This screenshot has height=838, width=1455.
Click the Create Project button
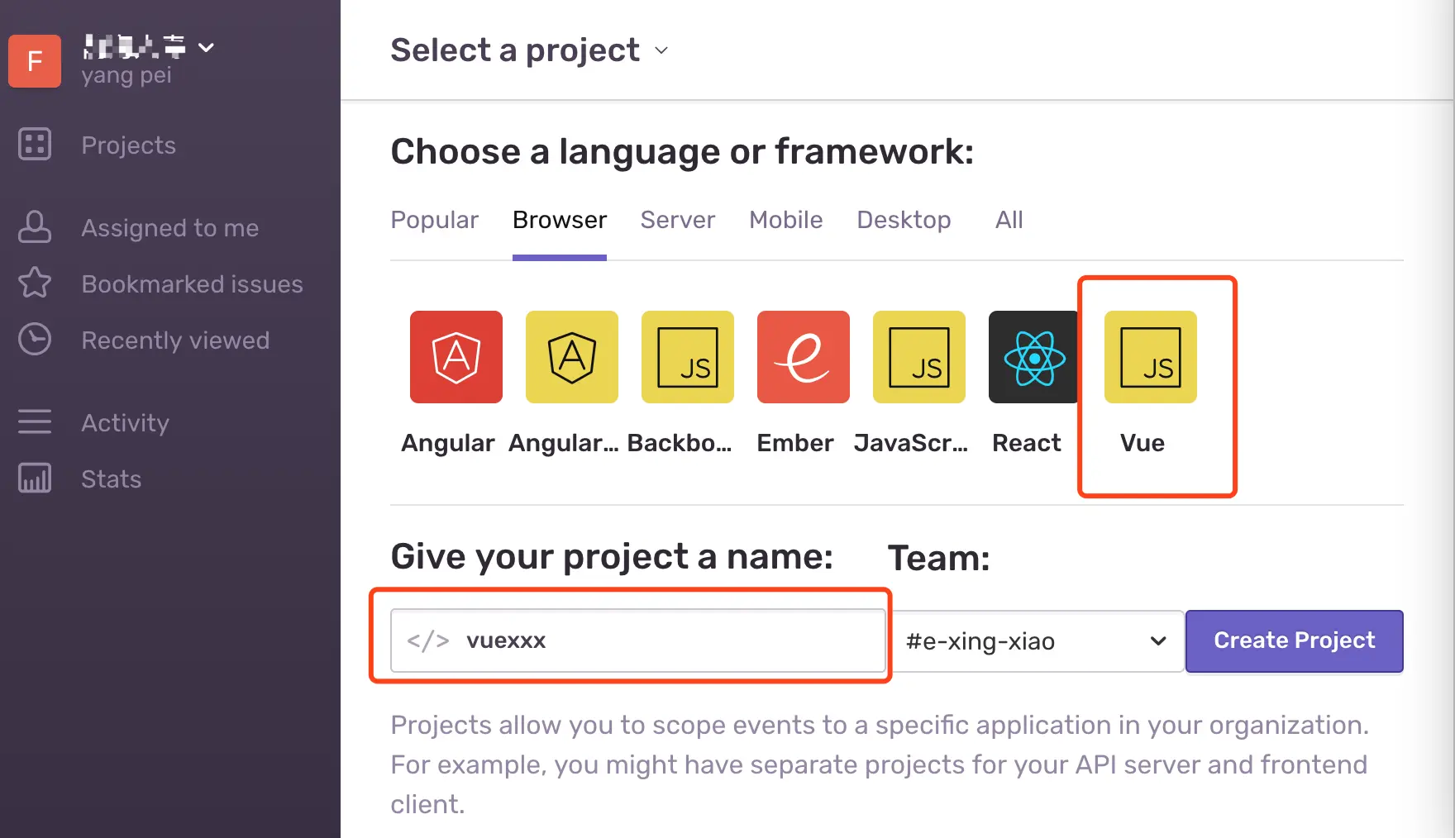tap(1295, 641)
